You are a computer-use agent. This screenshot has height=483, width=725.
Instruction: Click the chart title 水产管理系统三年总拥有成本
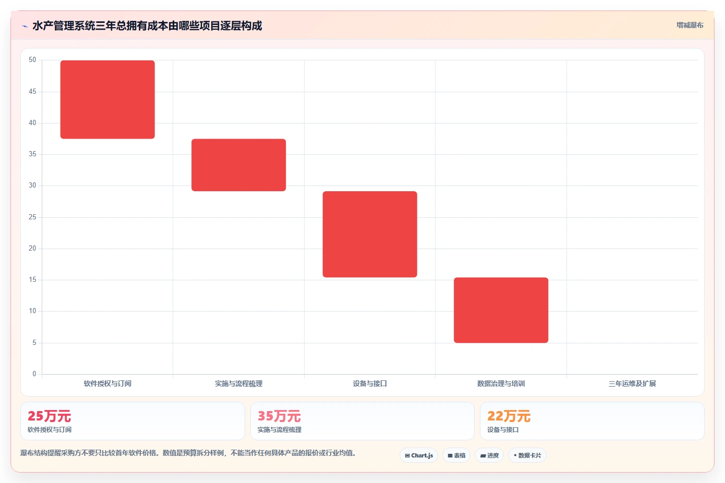147,26
